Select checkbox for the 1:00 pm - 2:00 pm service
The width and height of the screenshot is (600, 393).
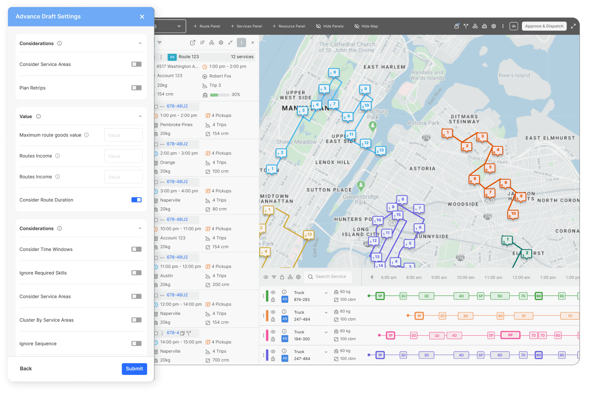[x=156, y=106]
